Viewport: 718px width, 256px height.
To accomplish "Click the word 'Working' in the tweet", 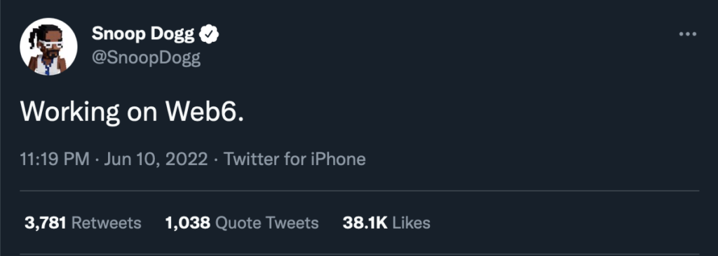I will click(x=70, y=112).
